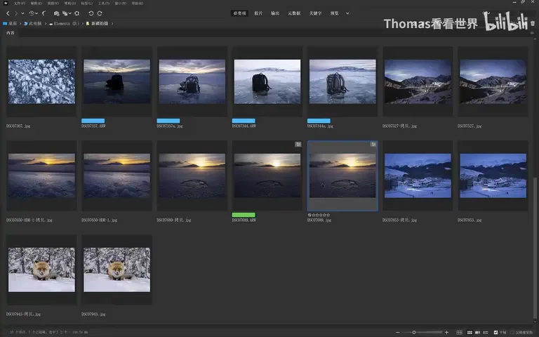Switch to the 输出 workspace
The image size is (539, 337).
click(x=275, y=13)
